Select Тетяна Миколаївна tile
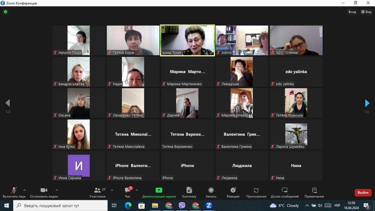The width and height of the screenshot is (375, 211). click(133, 134)
